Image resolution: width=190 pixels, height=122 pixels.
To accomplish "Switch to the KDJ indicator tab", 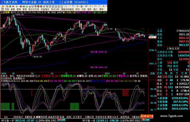I will pyautogui.click(x=6, y=117).
